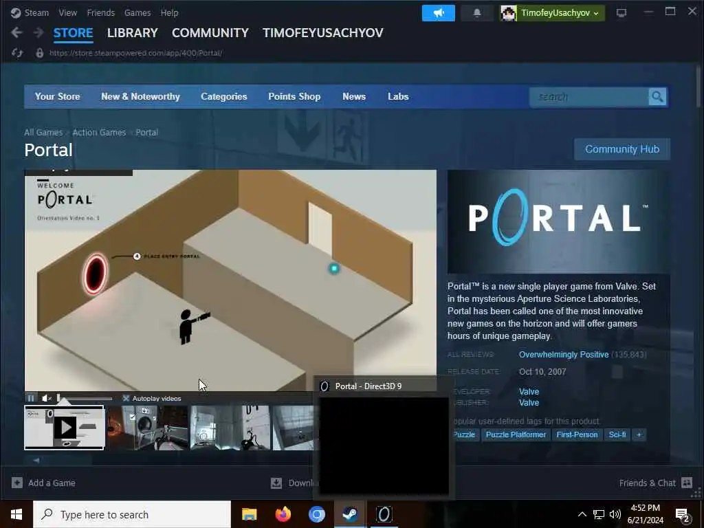This screenshot has height=528, width=704.
Task: Click the Friends & Chat icon
Action: point(687,483)
